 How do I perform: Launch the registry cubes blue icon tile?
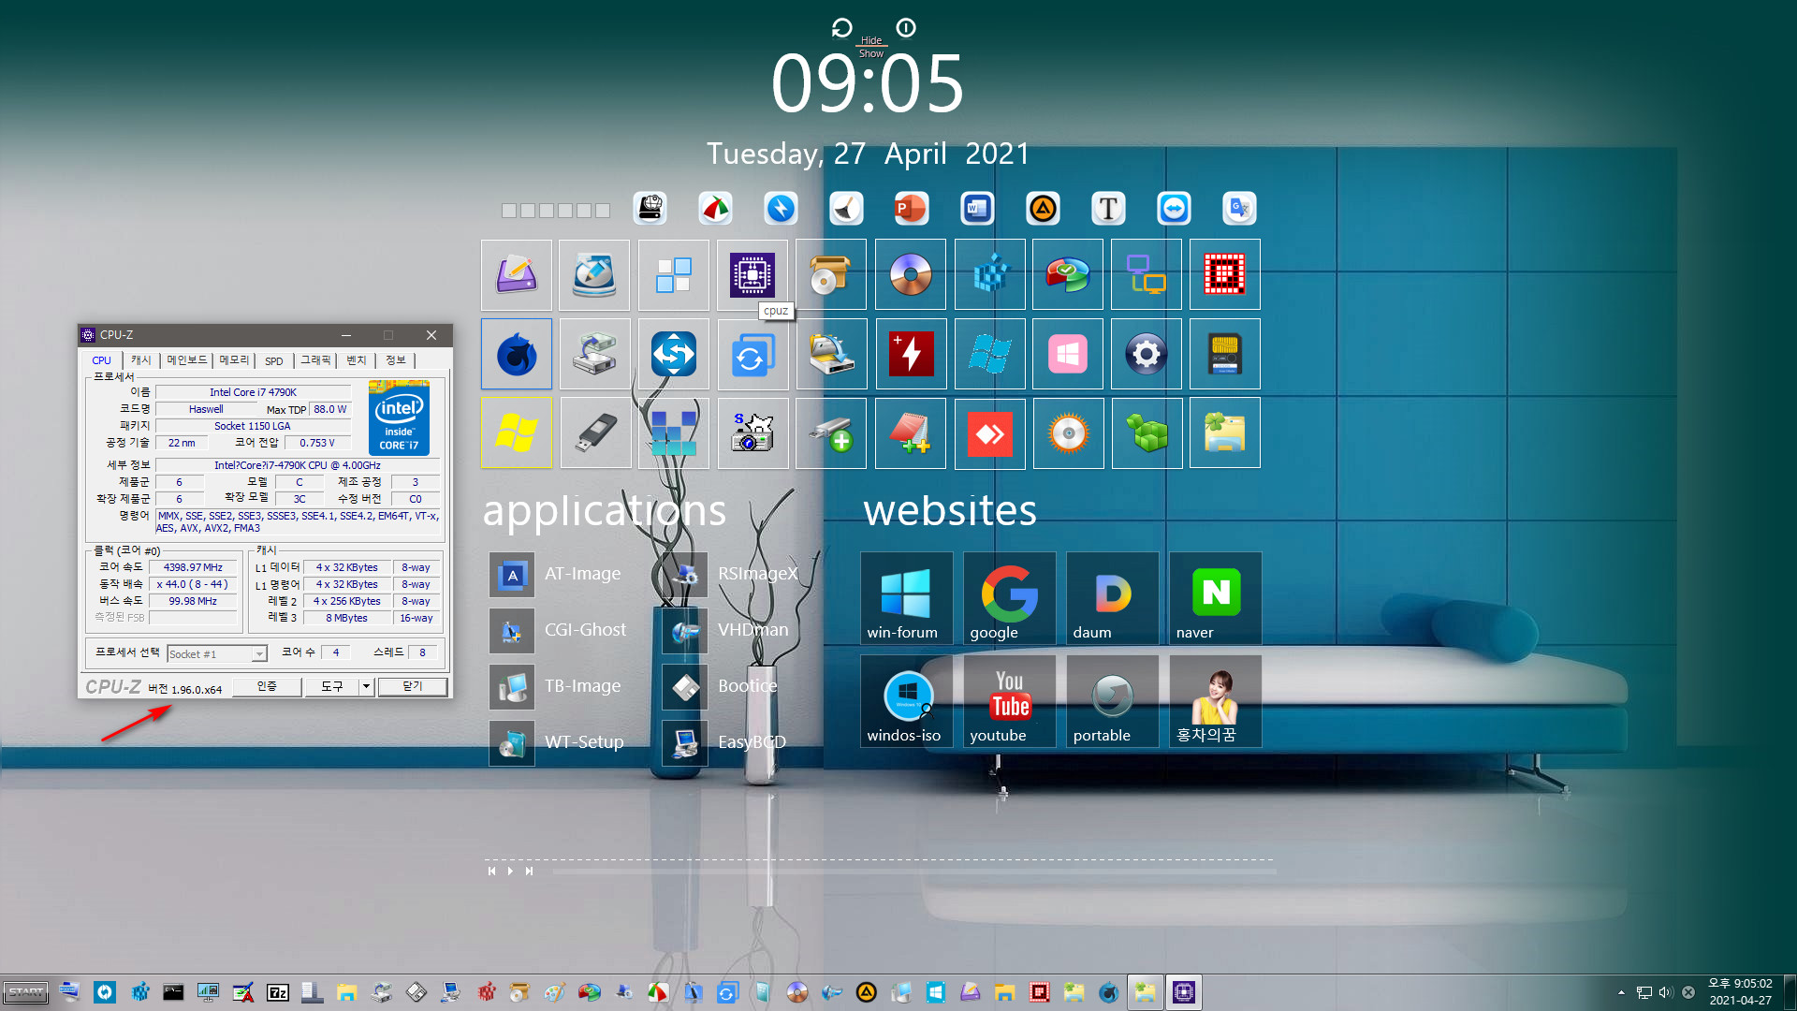point(989,275)
